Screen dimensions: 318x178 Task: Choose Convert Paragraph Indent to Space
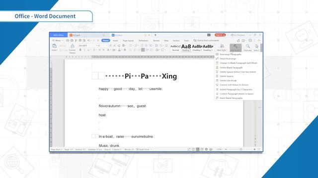(237, 94)
